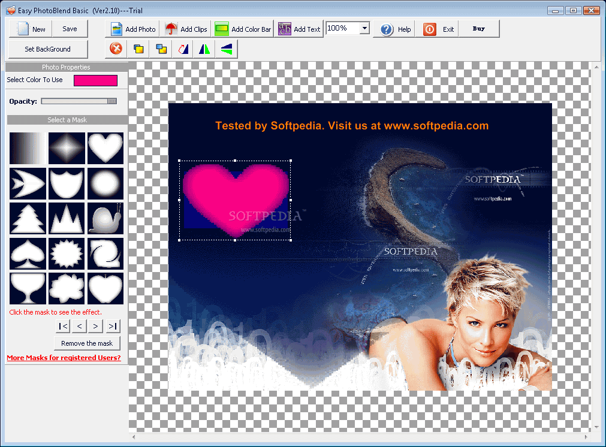Screen dimensions: 606x447
Task: Send object to back icon
Action: [161, 49]
